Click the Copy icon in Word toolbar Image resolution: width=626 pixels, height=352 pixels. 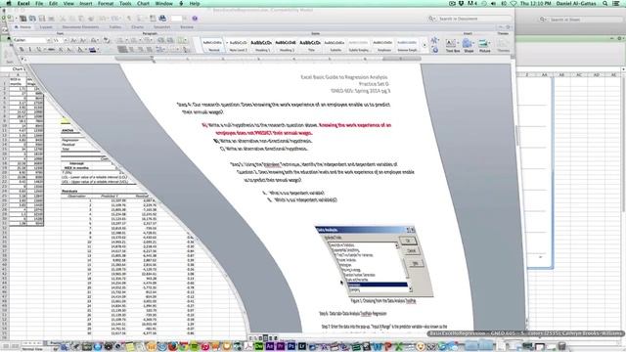[x=71, y=19]
